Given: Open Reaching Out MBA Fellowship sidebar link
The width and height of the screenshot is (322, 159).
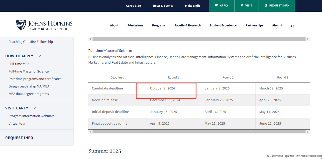Looking at the screenshot, I should click(31, 42).
